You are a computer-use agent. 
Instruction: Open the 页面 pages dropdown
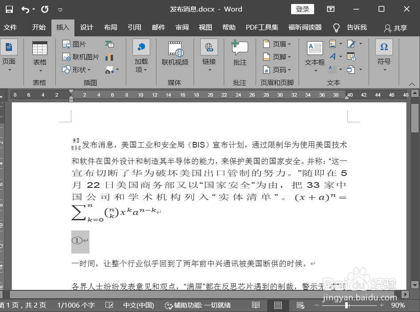9,55
